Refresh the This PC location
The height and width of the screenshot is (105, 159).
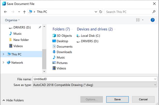tap(101, 12)
